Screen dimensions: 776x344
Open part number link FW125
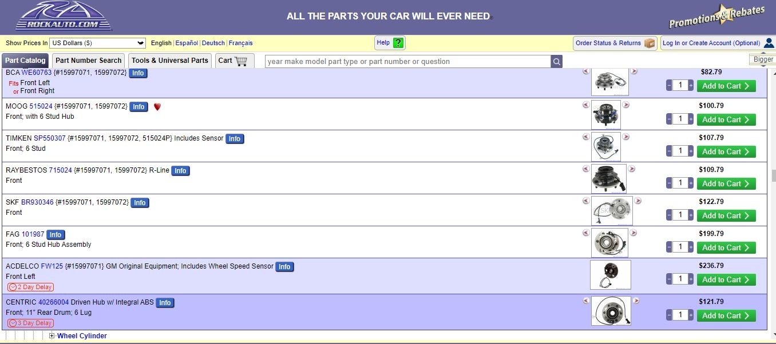[x=52, y=266]
